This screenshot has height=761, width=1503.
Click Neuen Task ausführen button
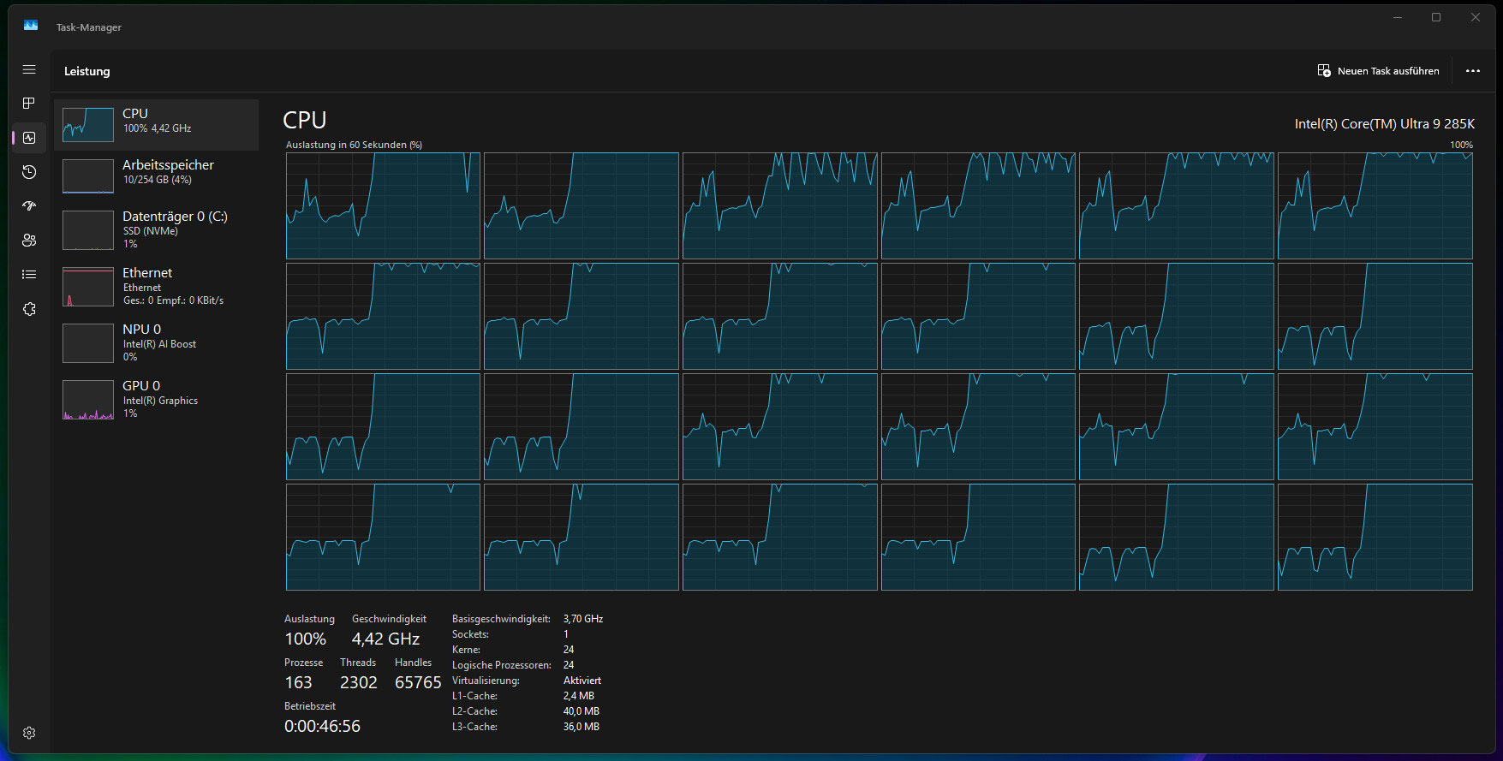pyautogui.click(x=1378, y=71)
